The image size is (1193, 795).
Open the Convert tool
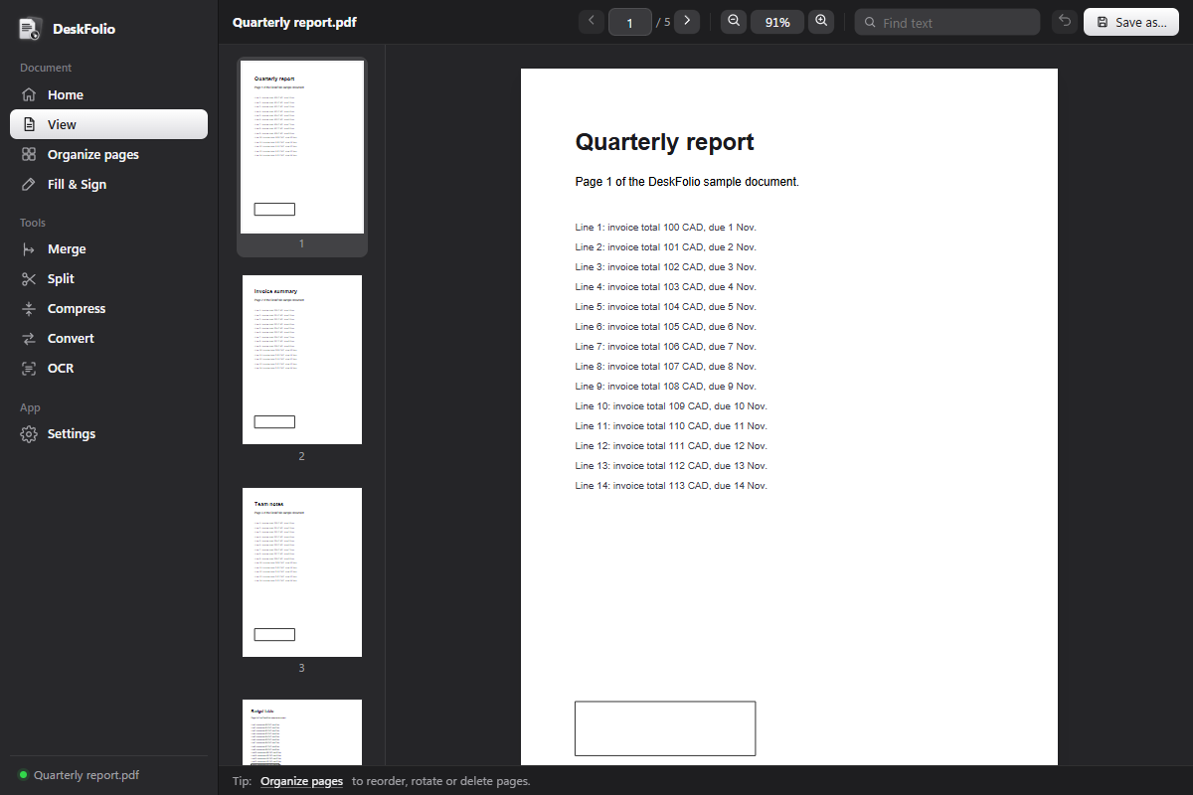(108, 338)
